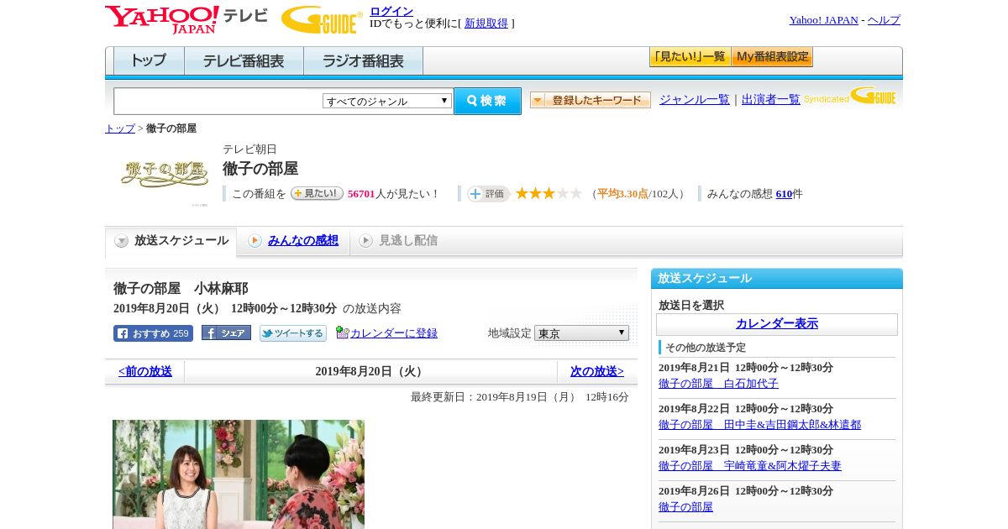The width and height of the screenshot is (1008, 529).
Task: Open the ラジオ番組表 navigation tab
Action: coord(363,61)
